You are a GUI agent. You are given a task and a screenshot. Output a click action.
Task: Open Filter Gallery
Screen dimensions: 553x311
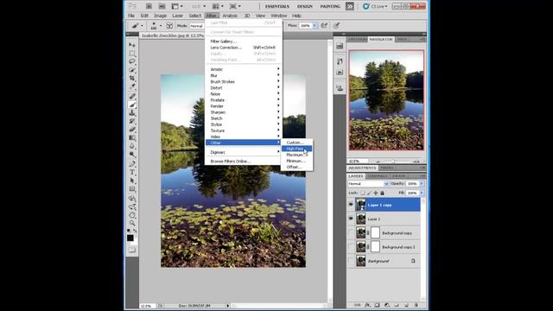click(x=244, y=41)
